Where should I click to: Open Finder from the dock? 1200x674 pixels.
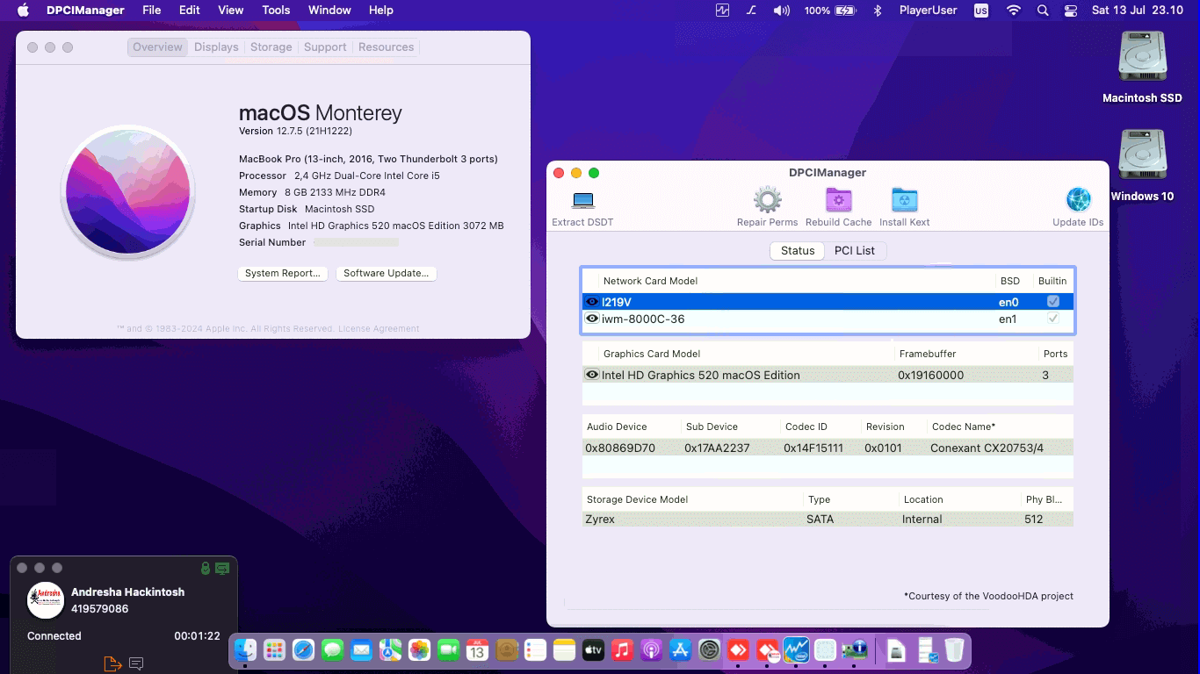point(245,650)
